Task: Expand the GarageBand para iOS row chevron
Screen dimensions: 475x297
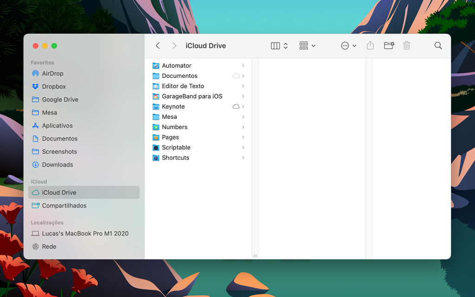Action: coord(243,96)
